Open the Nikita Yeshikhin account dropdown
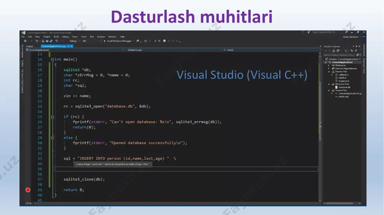This screenshot has width=384, height=215. 352,37
